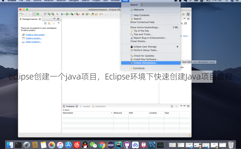Image resolution: width=241 pixels, height=149 pixels.
Task: Minimize the Package Explorer view
Action: (54, 19)
